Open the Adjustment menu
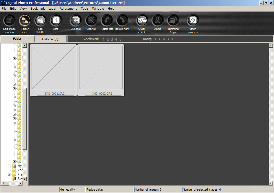 pyautogui.click(x=68, y=8)
